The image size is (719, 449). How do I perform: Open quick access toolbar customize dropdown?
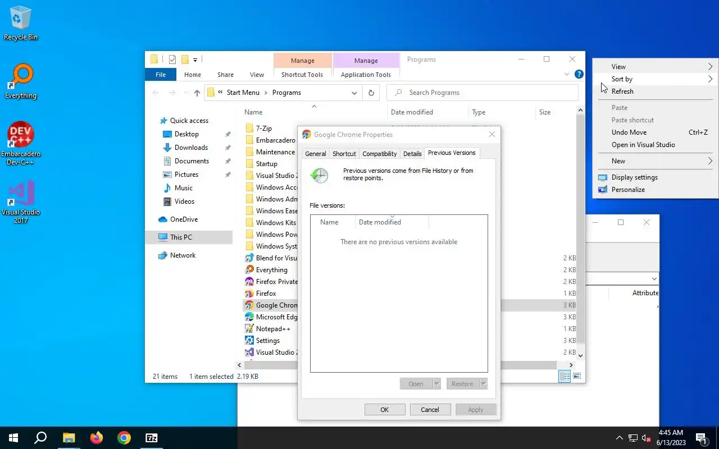195,59
